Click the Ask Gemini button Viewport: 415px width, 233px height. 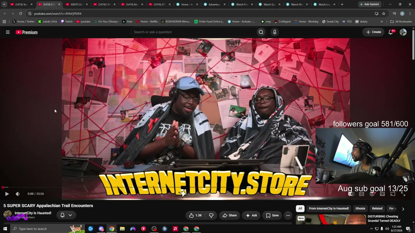click(369, 5)
